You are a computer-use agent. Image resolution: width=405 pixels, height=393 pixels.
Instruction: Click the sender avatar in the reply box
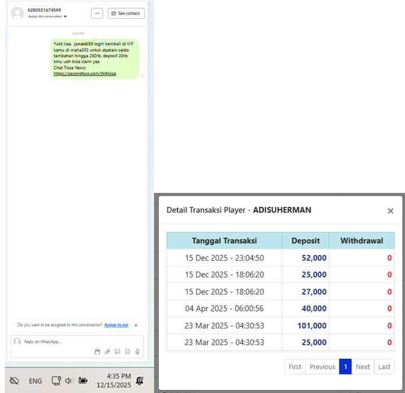click(x=17, y=341)
